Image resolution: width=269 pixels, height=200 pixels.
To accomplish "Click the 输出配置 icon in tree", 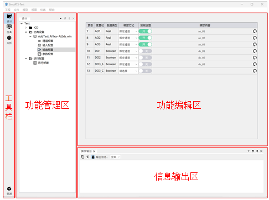I will coord(39,50).
